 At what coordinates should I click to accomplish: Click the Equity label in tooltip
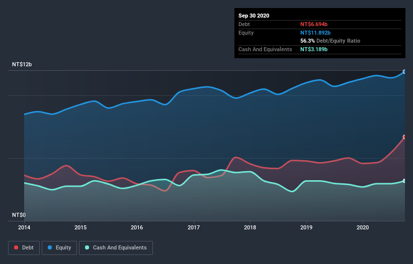point(246,33)
